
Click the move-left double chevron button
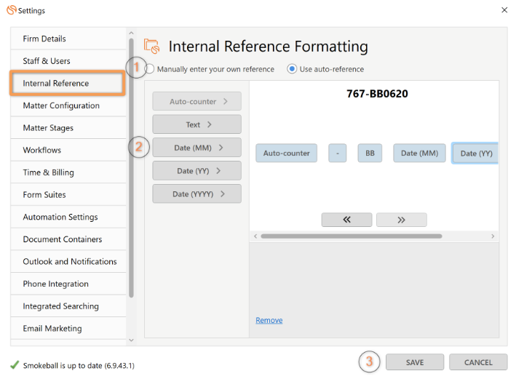[x=346, y=220]
